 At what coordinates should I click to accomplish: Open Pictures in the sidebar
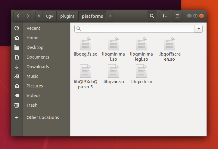point(40,86)
